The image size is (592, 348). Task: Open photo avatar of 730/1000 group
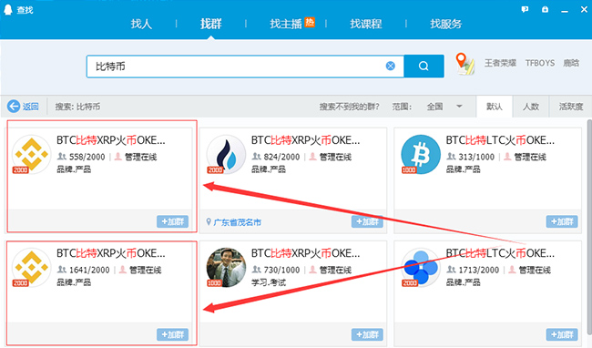click(x=226, y=267)
